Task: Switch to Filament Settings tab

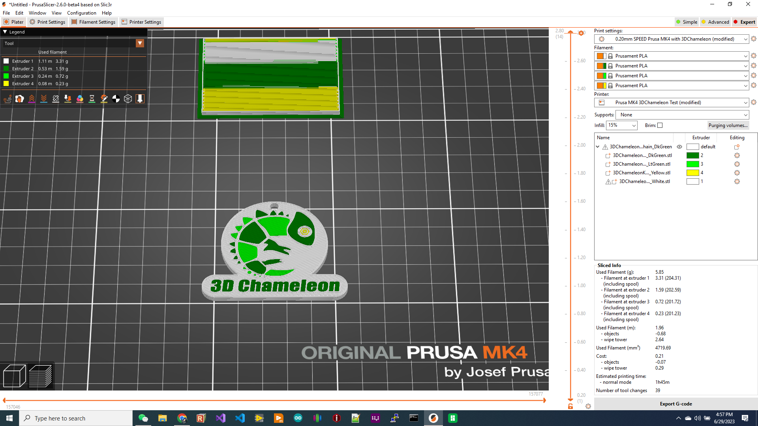Action: (94, 22)
